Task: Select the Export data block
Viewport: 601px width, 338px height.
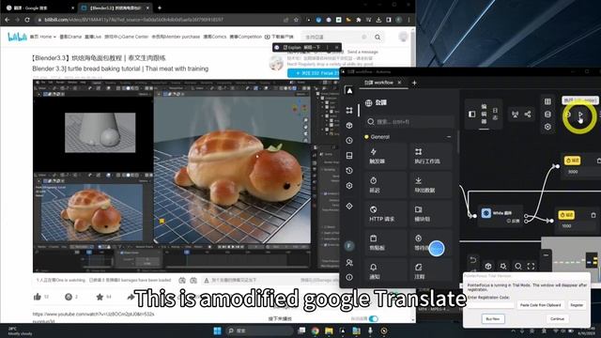Action: [431, 185]
